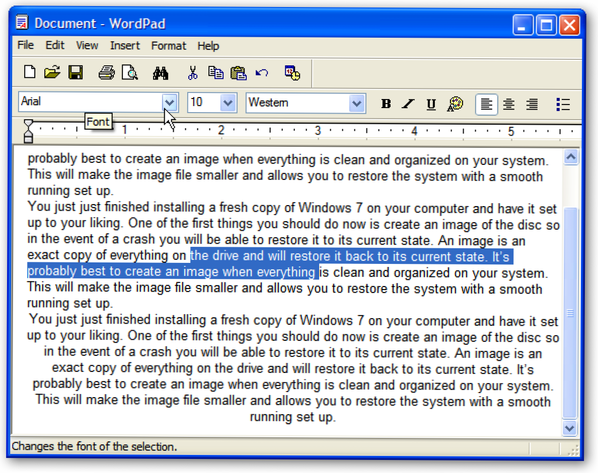Select Center alignment button
The image size is (598, 473).
509,104
